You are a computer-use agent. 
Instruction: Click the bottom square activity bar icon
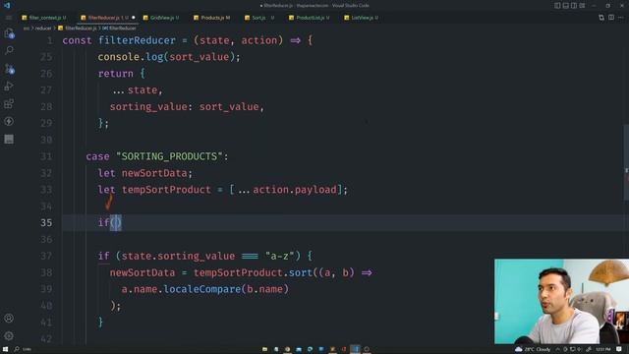point(9,139)
